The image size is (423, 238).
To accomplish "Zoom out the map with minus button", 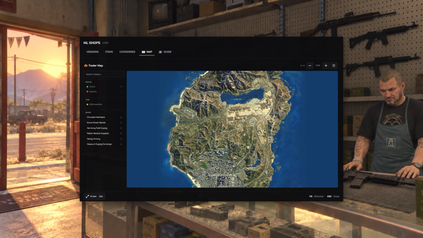I will point(310,66).
